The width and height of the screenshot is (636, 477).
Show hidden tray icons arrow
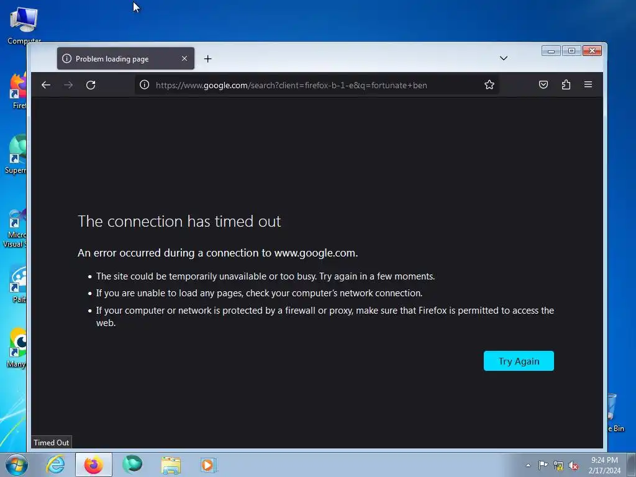click(528, 465)
